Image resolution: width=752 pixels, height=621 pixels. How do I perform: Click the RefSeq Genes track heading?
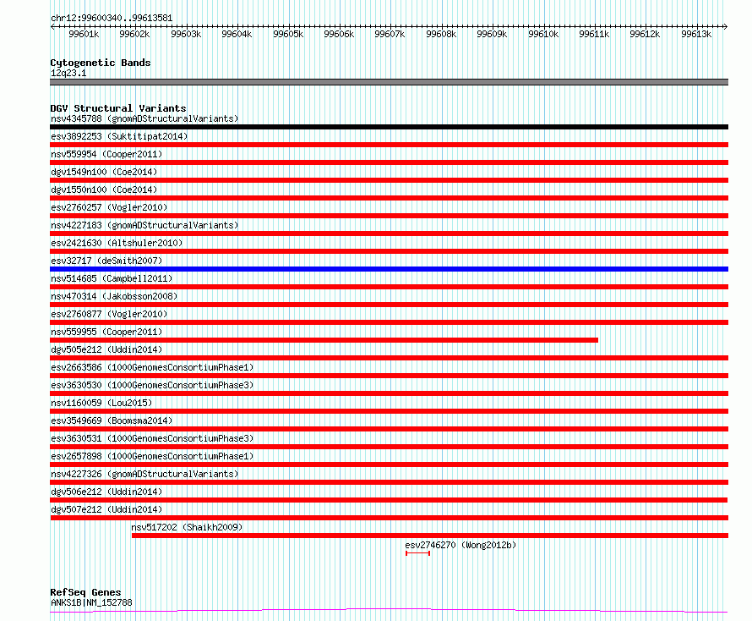(x=85, y=592)
